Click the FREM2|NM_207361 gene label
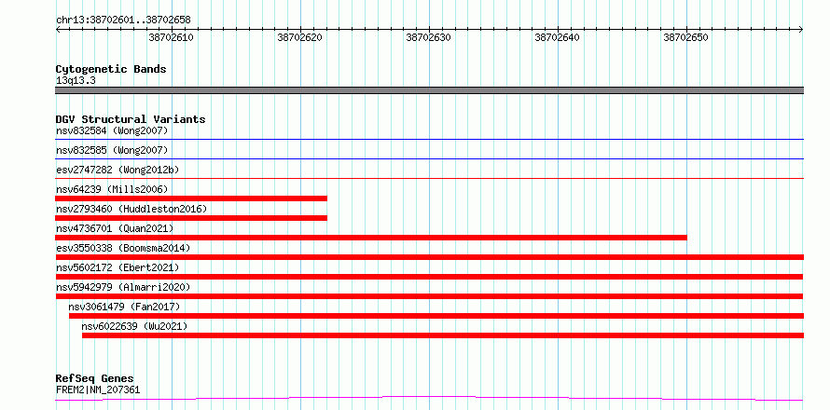 [98, 390]
